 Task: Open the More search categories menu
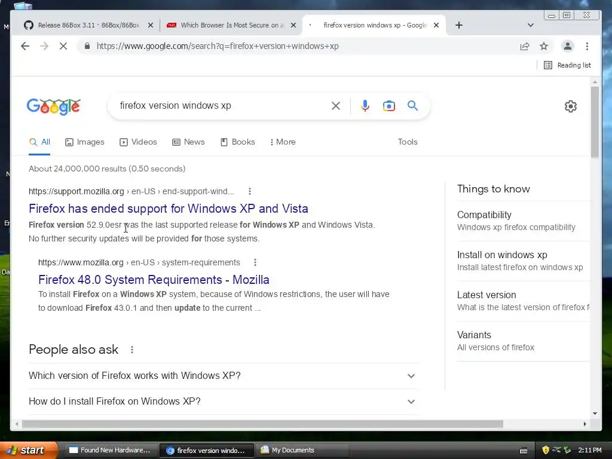283,142
